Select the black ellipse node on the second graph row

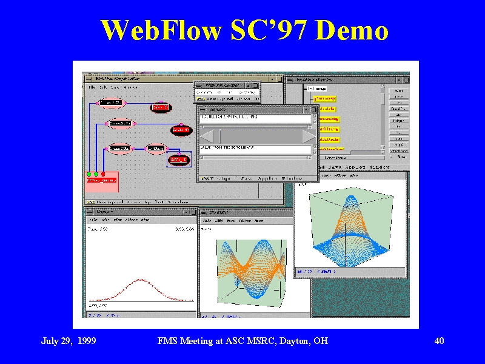pyautogui.click(x=181, y=130)
